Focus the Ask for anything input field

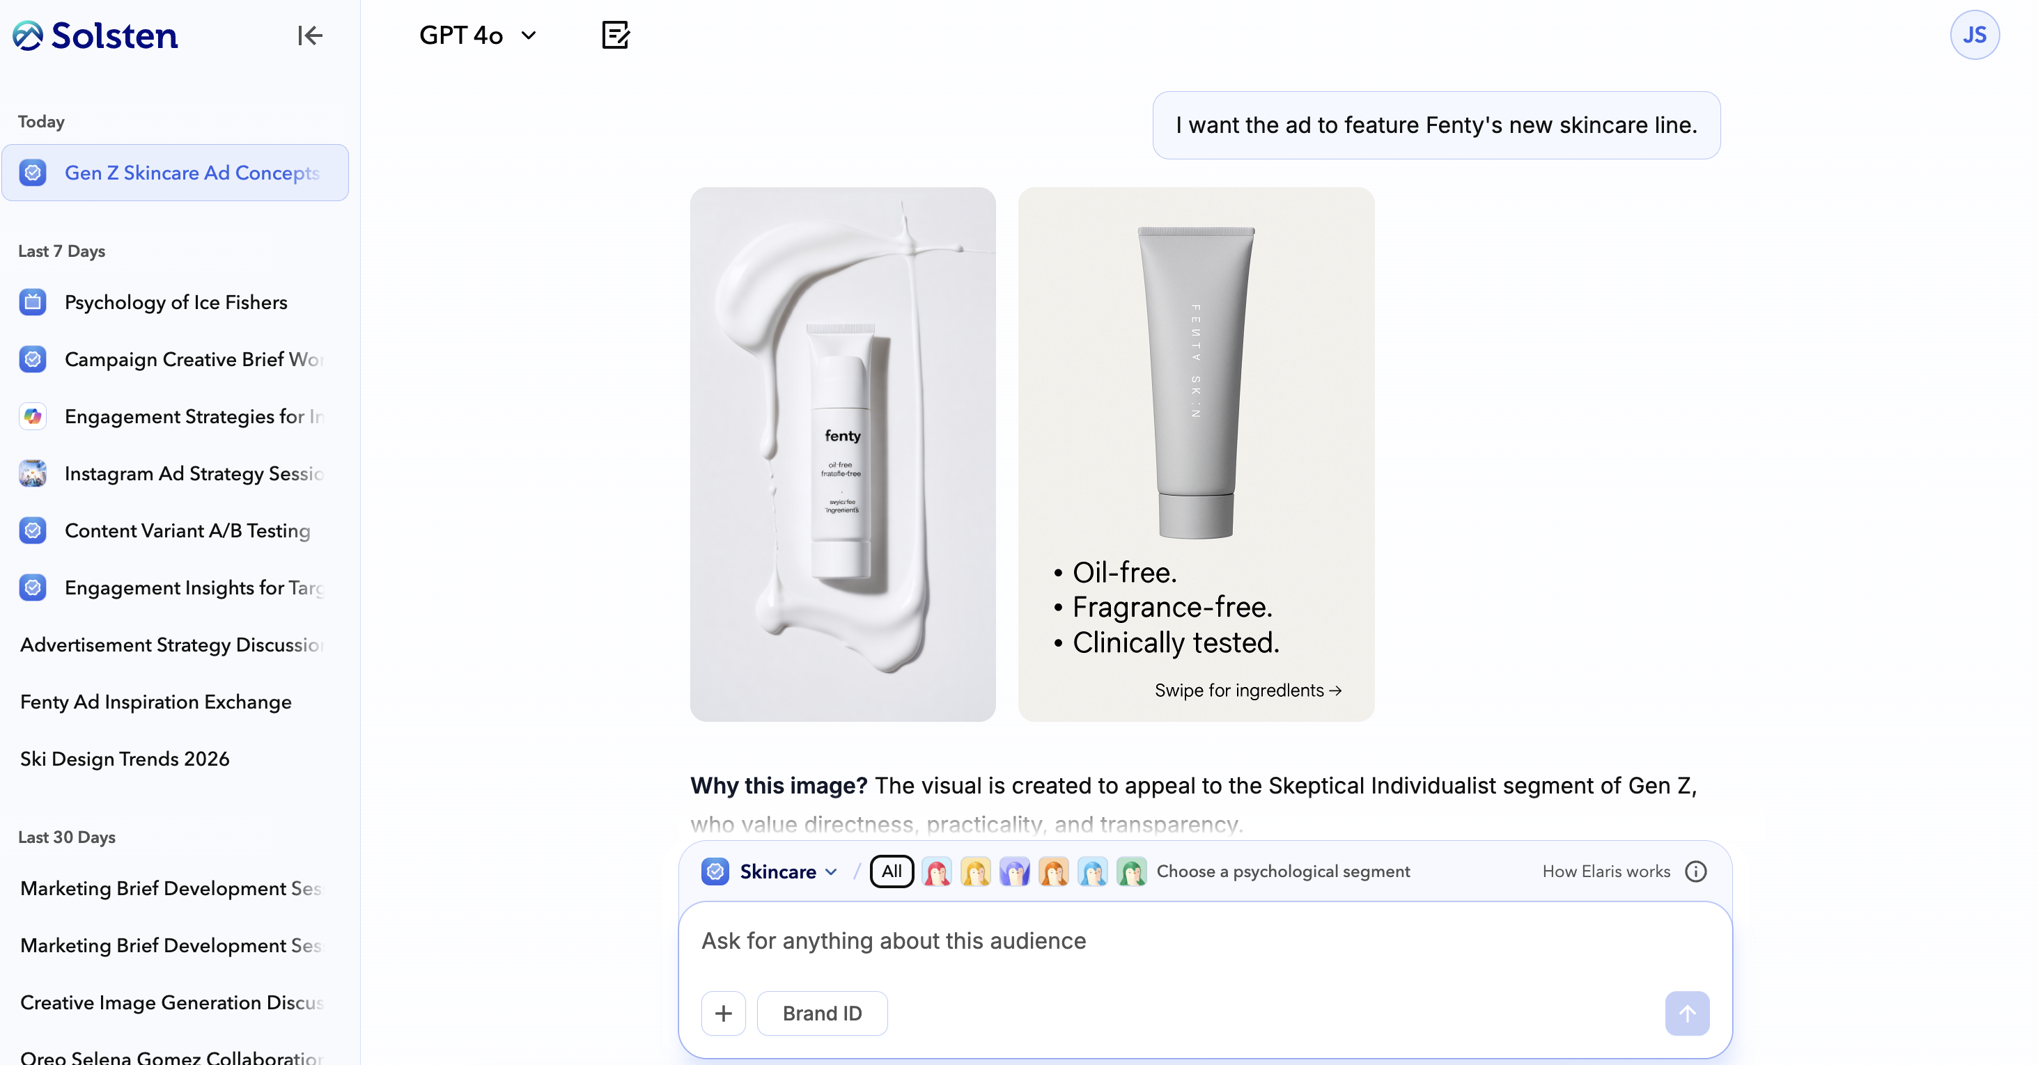[1205, 941]
